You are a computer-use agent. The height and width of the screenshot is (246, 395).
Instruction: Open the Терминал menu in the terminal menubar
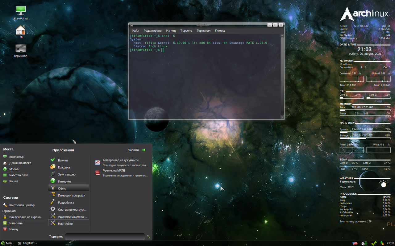click(204, 31)
